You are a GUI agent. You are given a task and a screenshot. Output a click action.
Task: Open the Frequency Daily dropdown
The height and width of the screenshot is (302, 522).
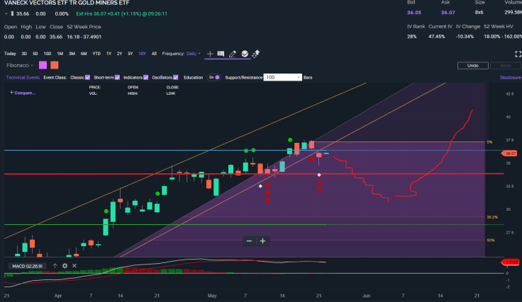pos(194,54)
